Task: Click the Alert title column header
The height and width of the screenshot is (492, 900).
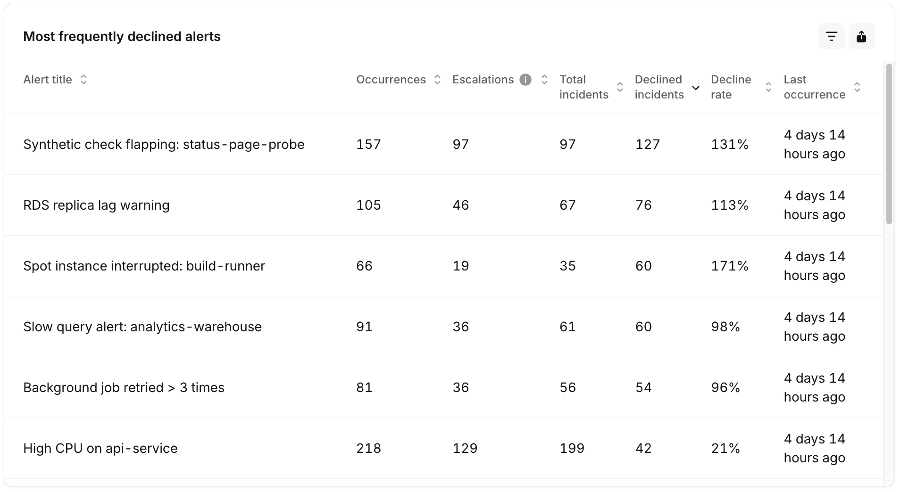Action: click(x=48, y=80)
